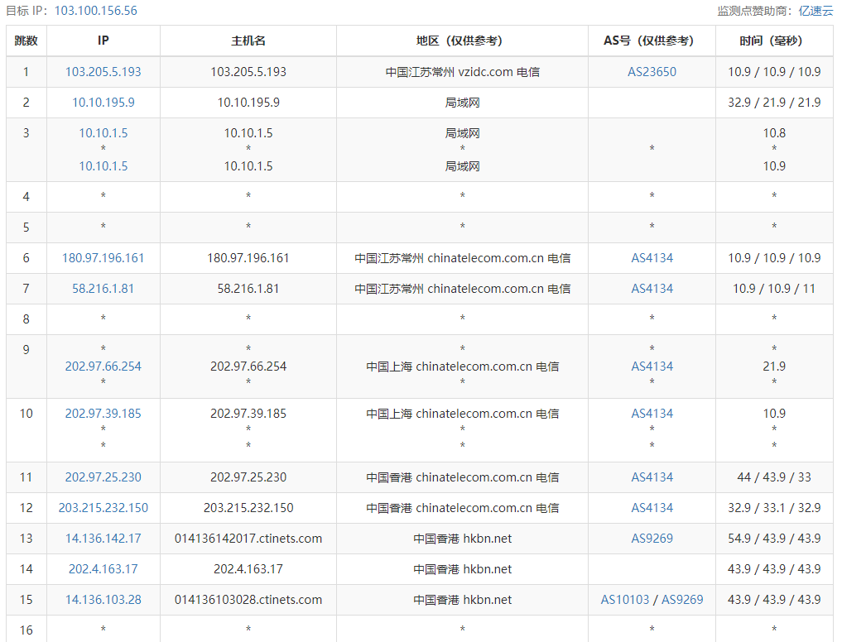Open sponsor link 亿速云
This screenshot has height=642, width=842.
pos(816,11)
